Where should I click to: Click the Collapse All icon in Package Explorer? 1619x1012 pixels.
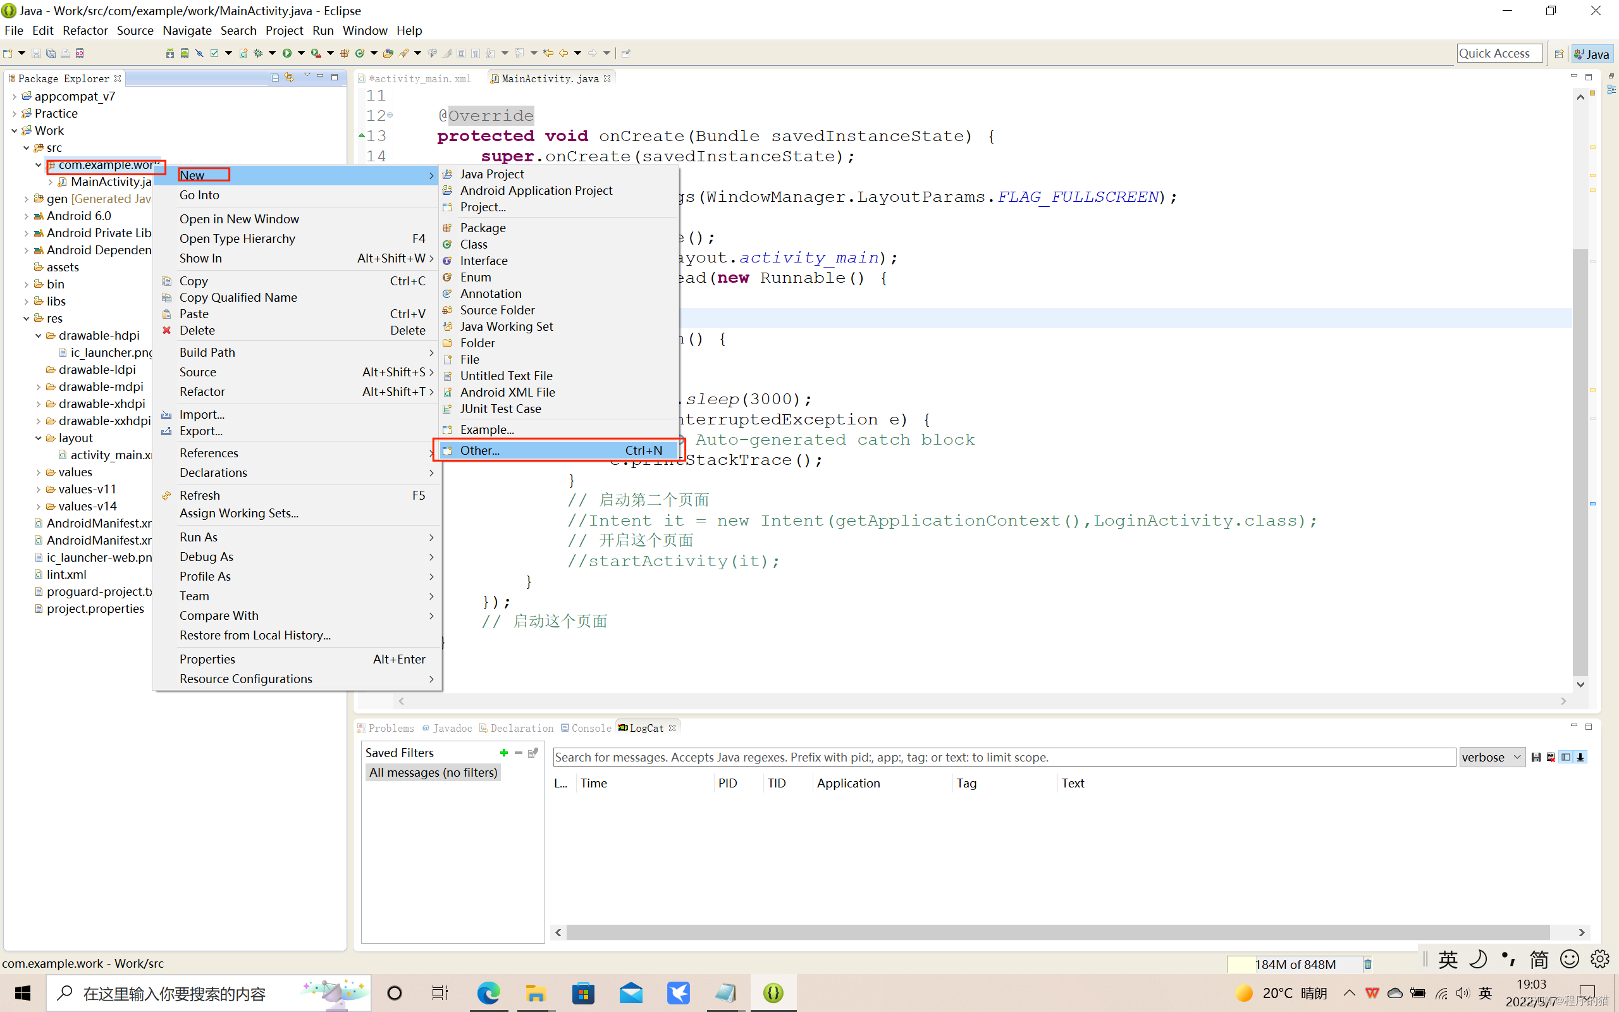coord(275,78)
